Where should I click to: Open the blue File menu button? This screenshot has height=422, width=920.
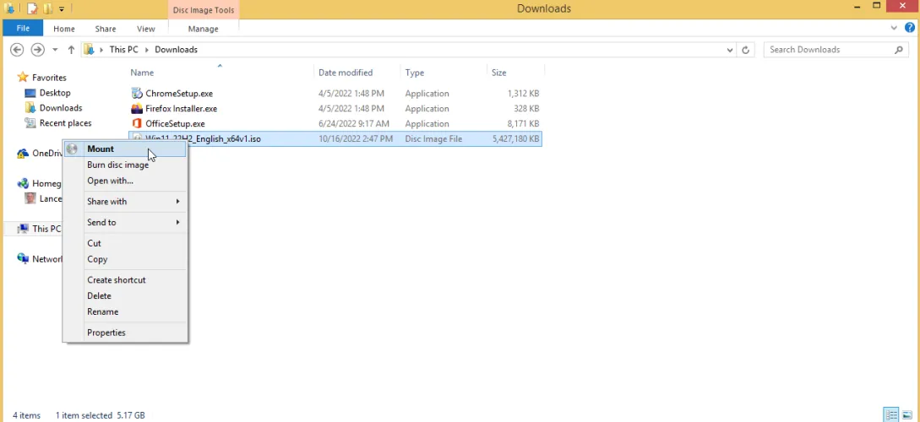click(23, 29)
